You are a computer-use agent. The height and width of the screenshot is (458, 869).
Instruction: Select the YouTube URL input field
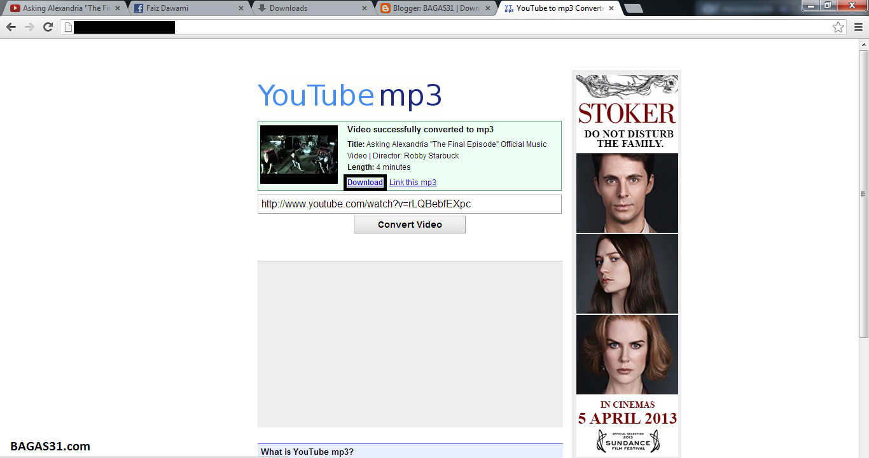409,204
